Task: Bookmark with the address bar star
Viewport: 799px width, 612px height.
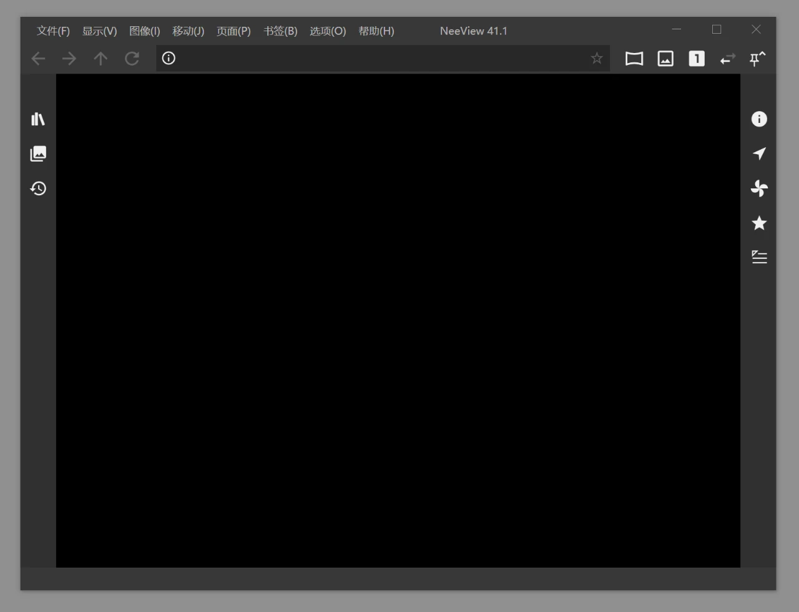Action: point(597,58)
